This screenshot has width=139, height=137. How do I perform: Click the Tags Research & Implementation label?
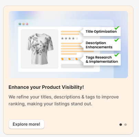pos(102,60)
